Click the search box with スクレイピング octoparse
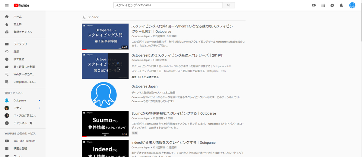Screen dimensions: 362x157 [x=168, y=5]
